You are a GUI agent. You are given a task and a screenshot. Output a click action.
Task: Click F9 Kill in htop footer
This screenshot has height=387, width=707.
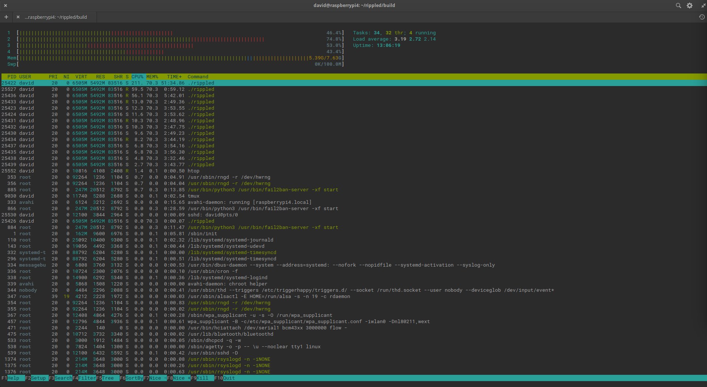[202, 378]
